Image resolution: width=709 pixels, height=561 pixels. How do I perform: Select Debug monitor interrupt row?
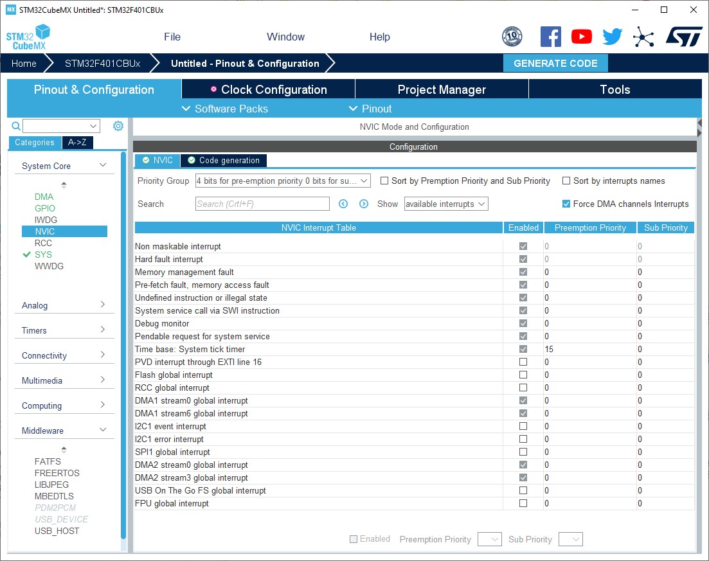[414, 324]
